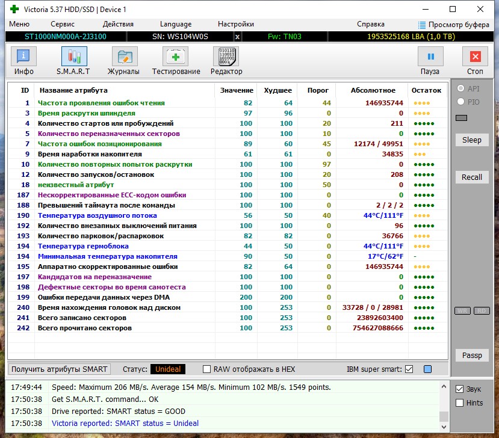
Task: Select row Всего записано секторов
Action: pos(228,318)
